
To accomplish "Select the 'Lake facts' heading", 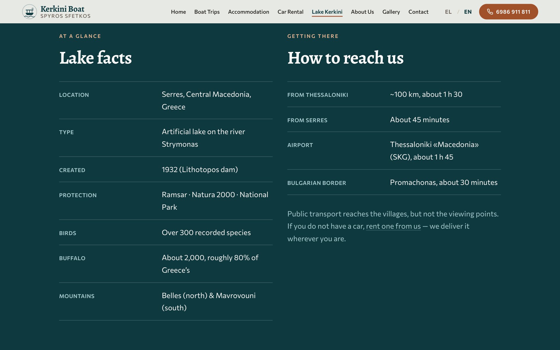I will point(95,57).
